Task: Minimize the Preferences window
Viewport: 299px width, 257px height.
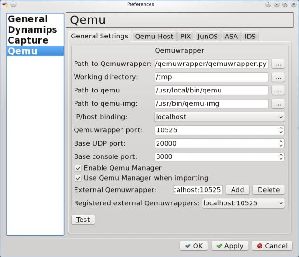Action: (x=277, y=4)
